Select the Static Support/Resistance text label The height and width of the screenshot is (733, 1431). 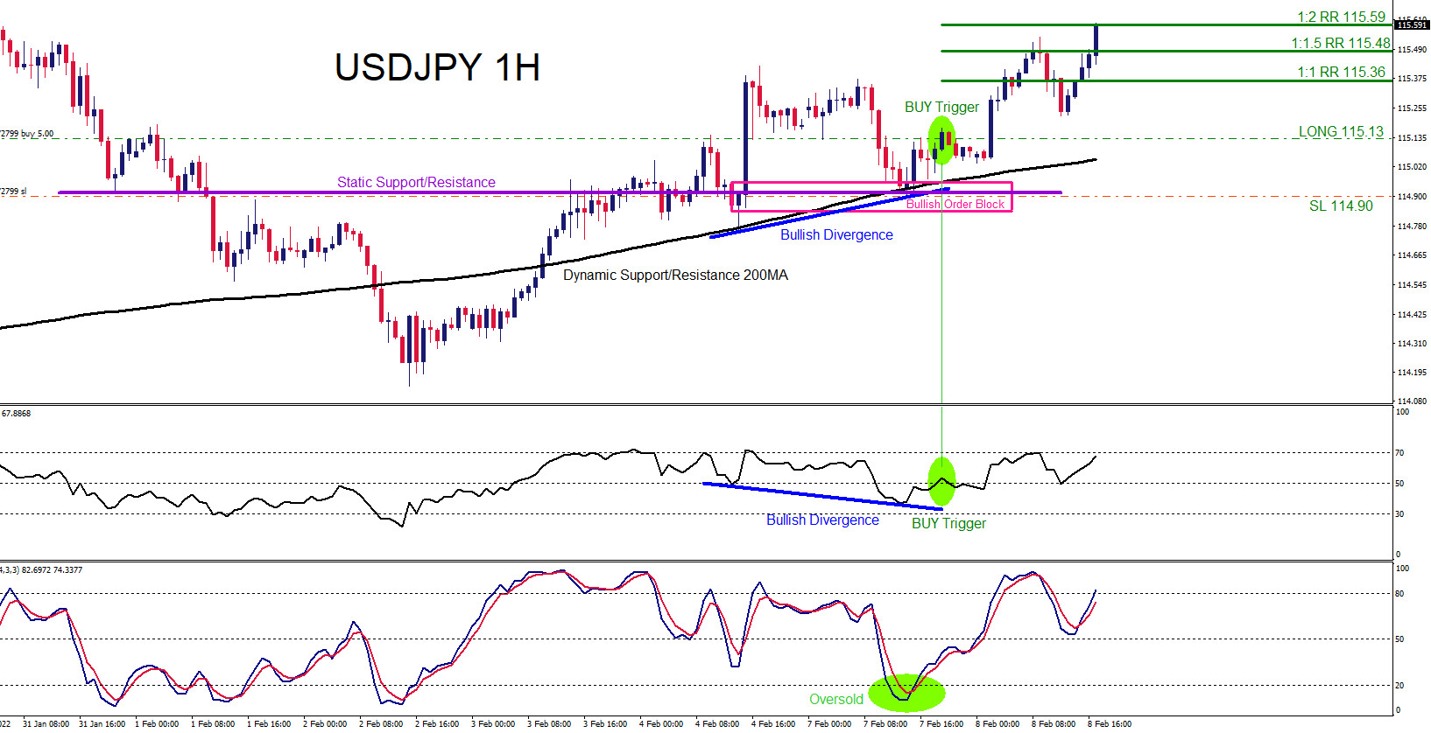(416, 182)
